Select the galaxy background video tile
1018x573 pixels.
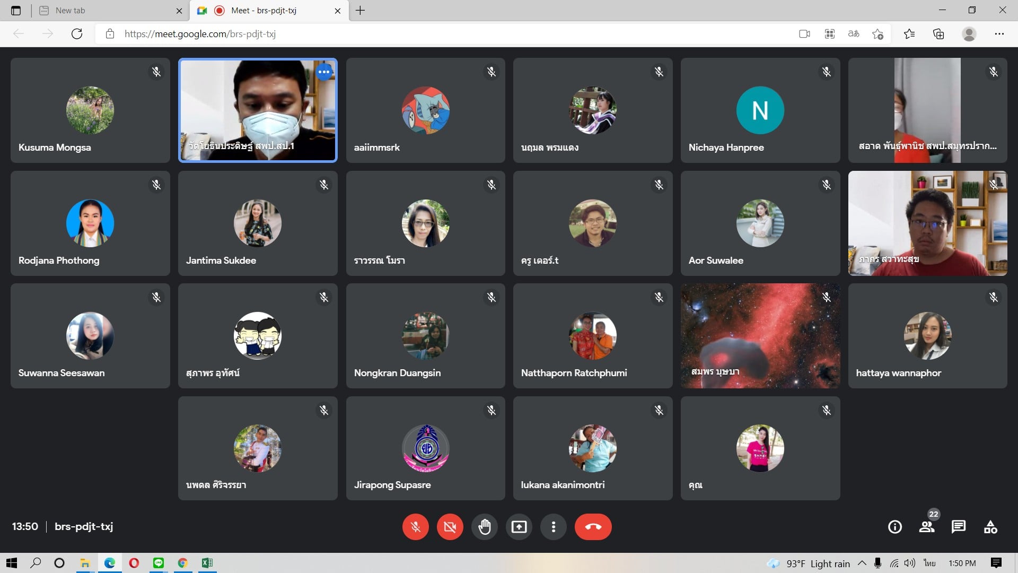[x=760, y=335]
